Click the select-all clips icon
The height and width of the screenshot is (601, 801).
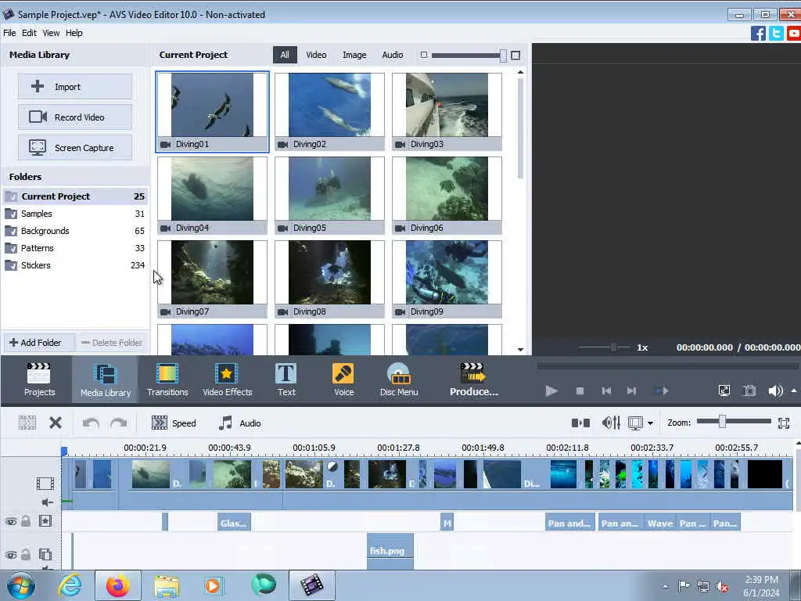coord(27,423)
